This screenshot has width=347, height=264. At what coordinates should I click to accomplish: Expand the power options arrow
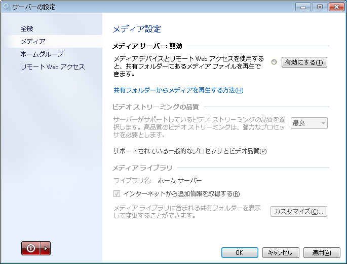click(46, 248)
